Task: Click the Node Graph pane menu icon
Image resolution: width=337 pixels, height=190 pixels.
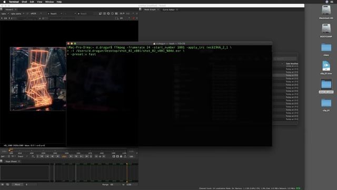Action: [x=141, y=9]
